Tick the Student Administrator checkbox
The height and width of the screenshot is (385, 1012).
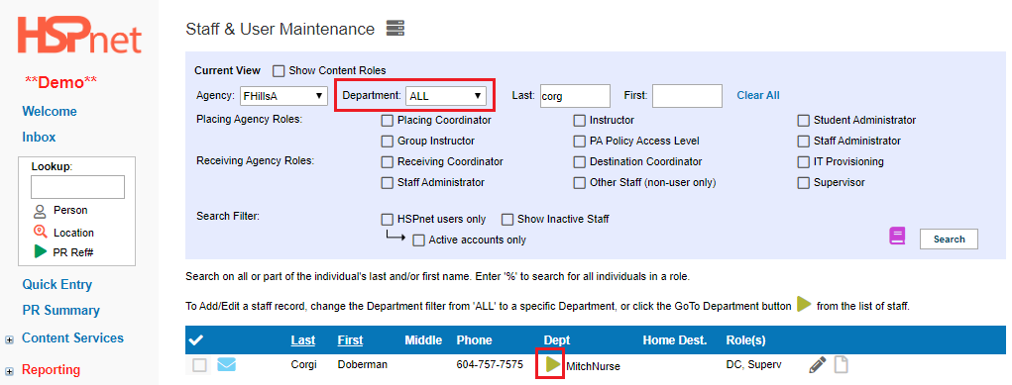coord(803,120)
